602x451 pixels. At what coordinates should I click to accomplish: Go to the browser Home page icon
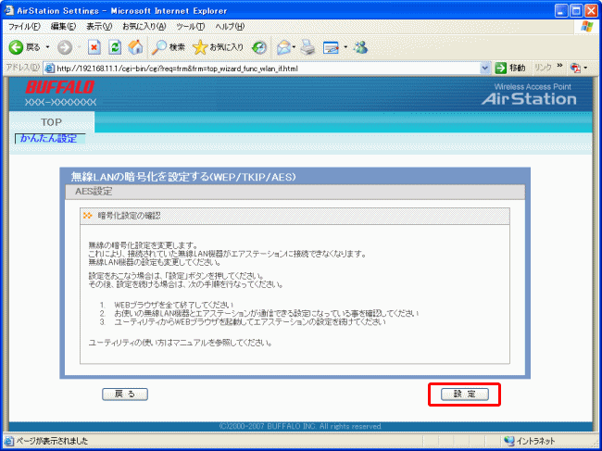[x=135, y=46]
